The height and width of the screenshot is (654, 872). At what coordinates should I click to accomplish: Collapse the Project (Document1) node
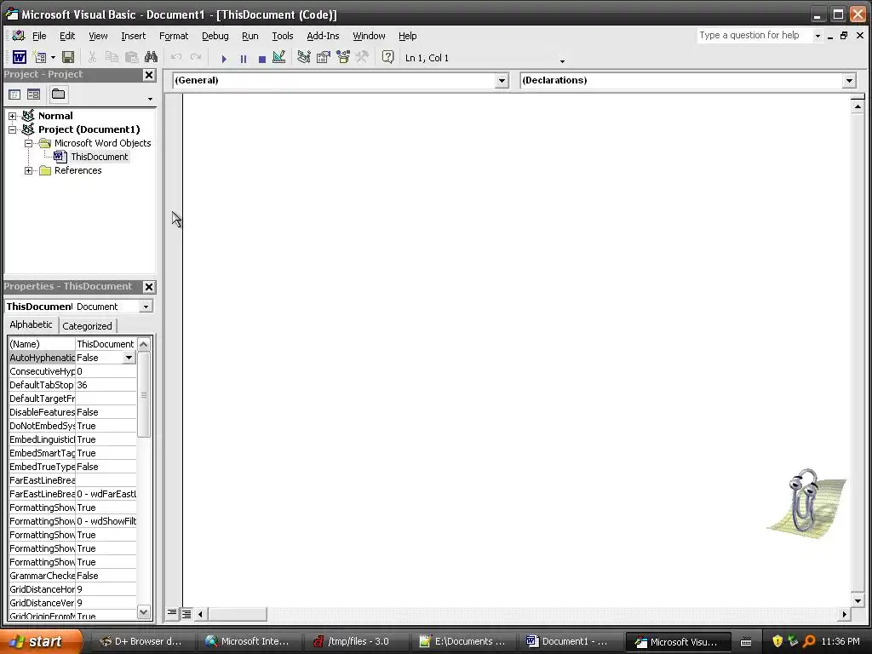[12, 129]
